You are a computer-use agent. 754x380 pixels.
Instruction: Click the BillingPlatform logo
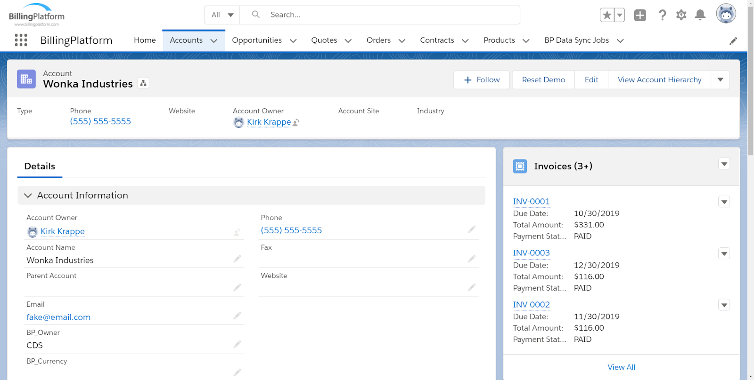pos(37,15)
